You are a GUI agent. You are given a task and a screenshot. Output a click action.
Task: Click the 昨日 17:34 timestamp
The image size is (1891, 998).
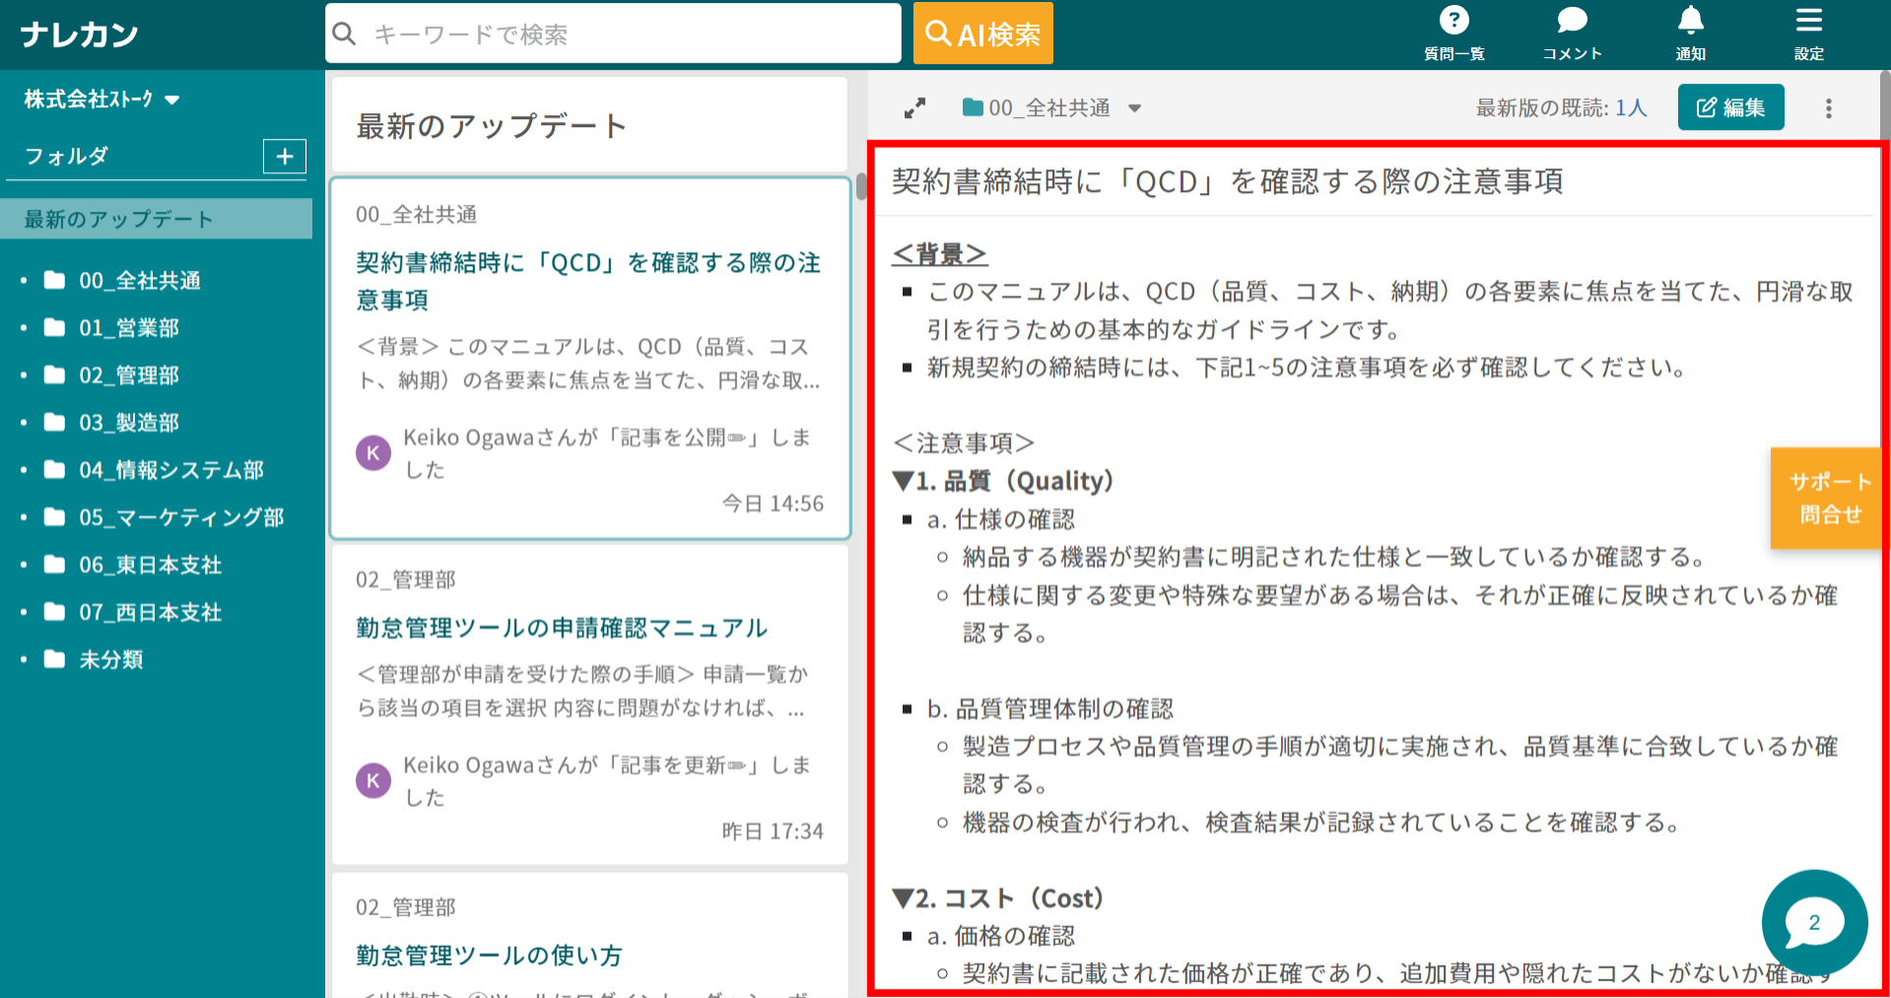773,831
